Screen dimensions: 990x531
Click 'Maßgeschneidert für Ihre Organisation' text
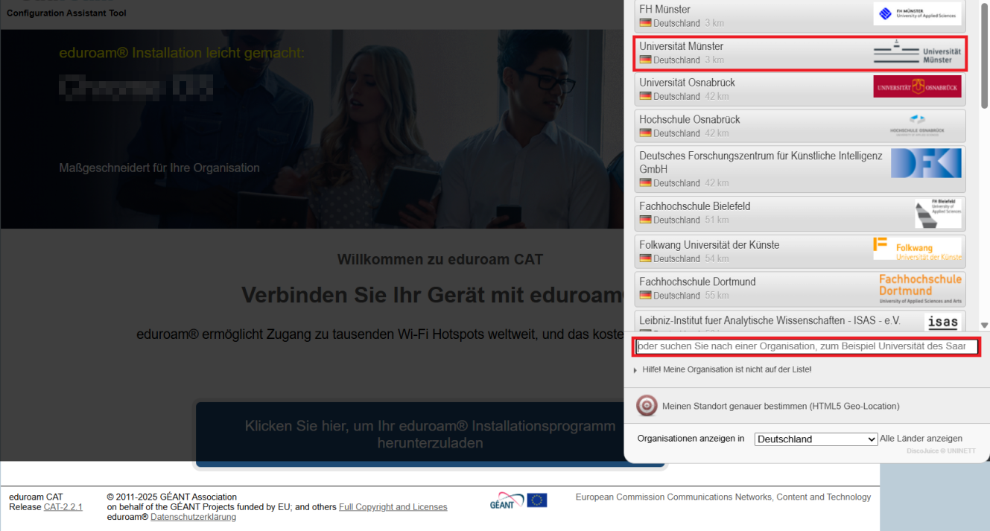(159, 168)
